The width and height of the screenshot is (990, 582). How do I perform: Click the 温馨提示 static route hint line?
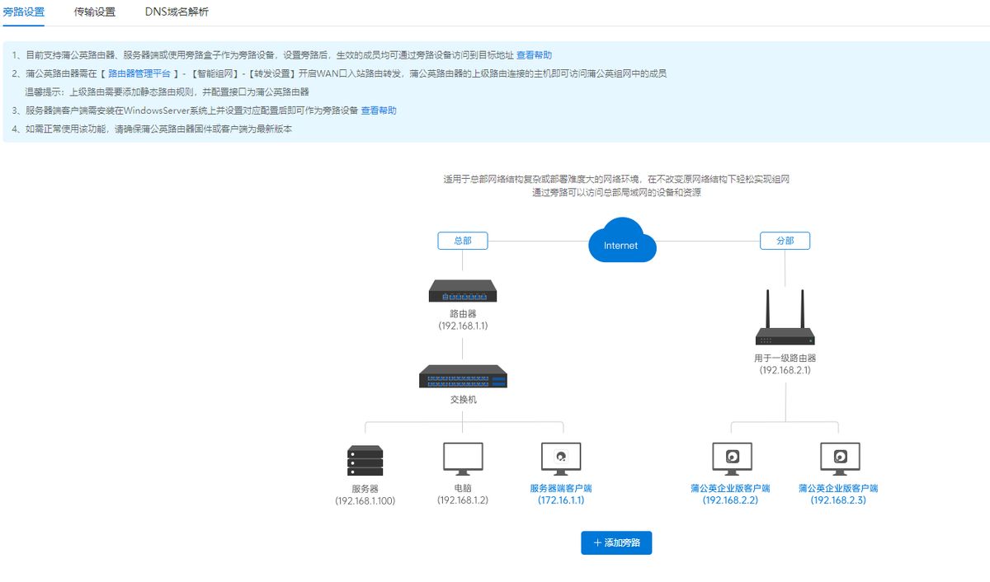pos(167,92)
